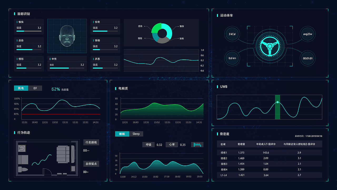
Task: Click the 143.6 T-score value
Action: click(x=266, y=153)
